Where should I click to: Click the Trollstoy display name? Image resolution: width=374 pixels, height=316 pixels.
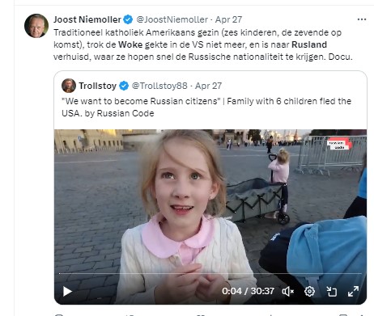click(98, 86)
